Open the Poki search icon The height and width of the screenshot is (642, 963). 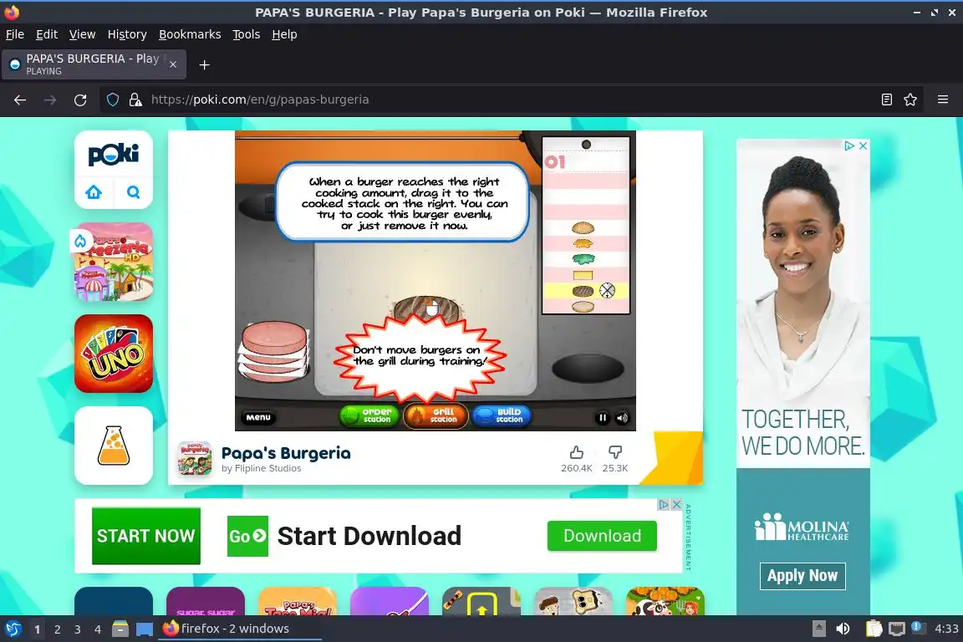pyautogui.click(x=133, y=192)
